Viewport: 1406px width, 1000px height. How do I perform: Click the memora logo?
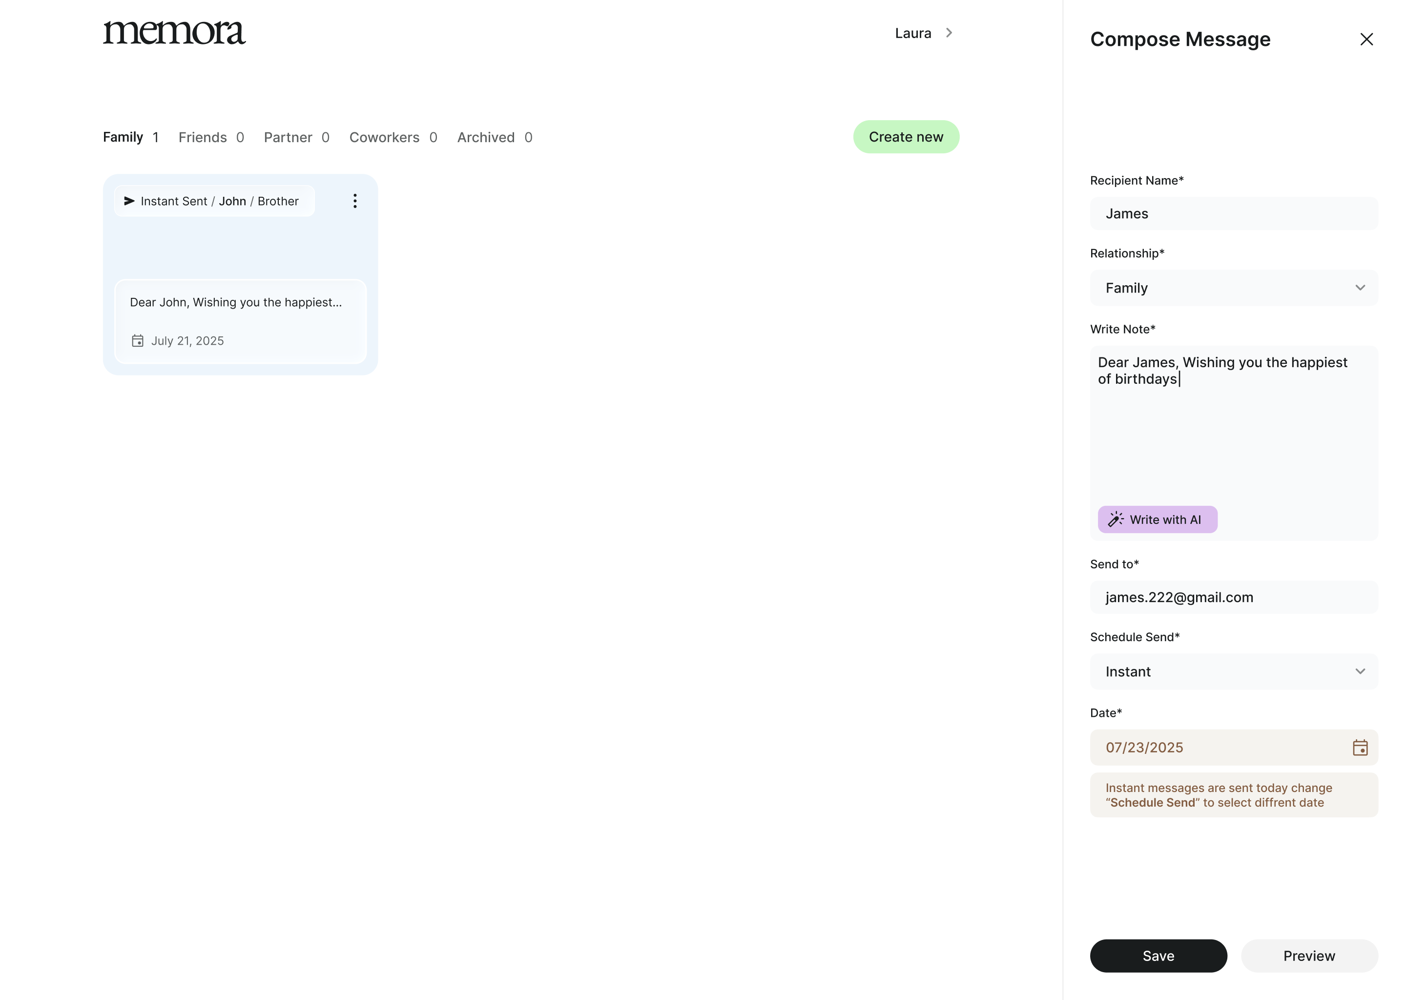pos(174,33)
